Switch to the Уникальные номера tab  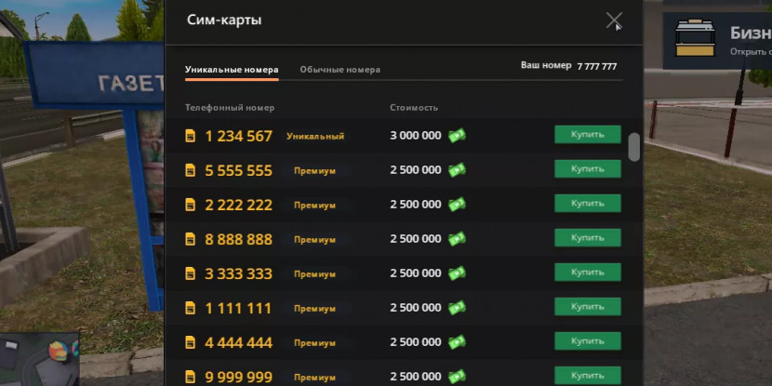coord(232,70)
